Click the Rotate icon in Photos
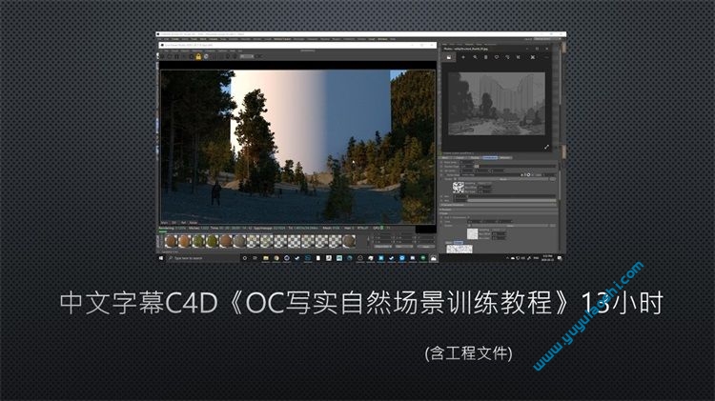The width and height of the screenshot is (715, 401). point(507,57)
